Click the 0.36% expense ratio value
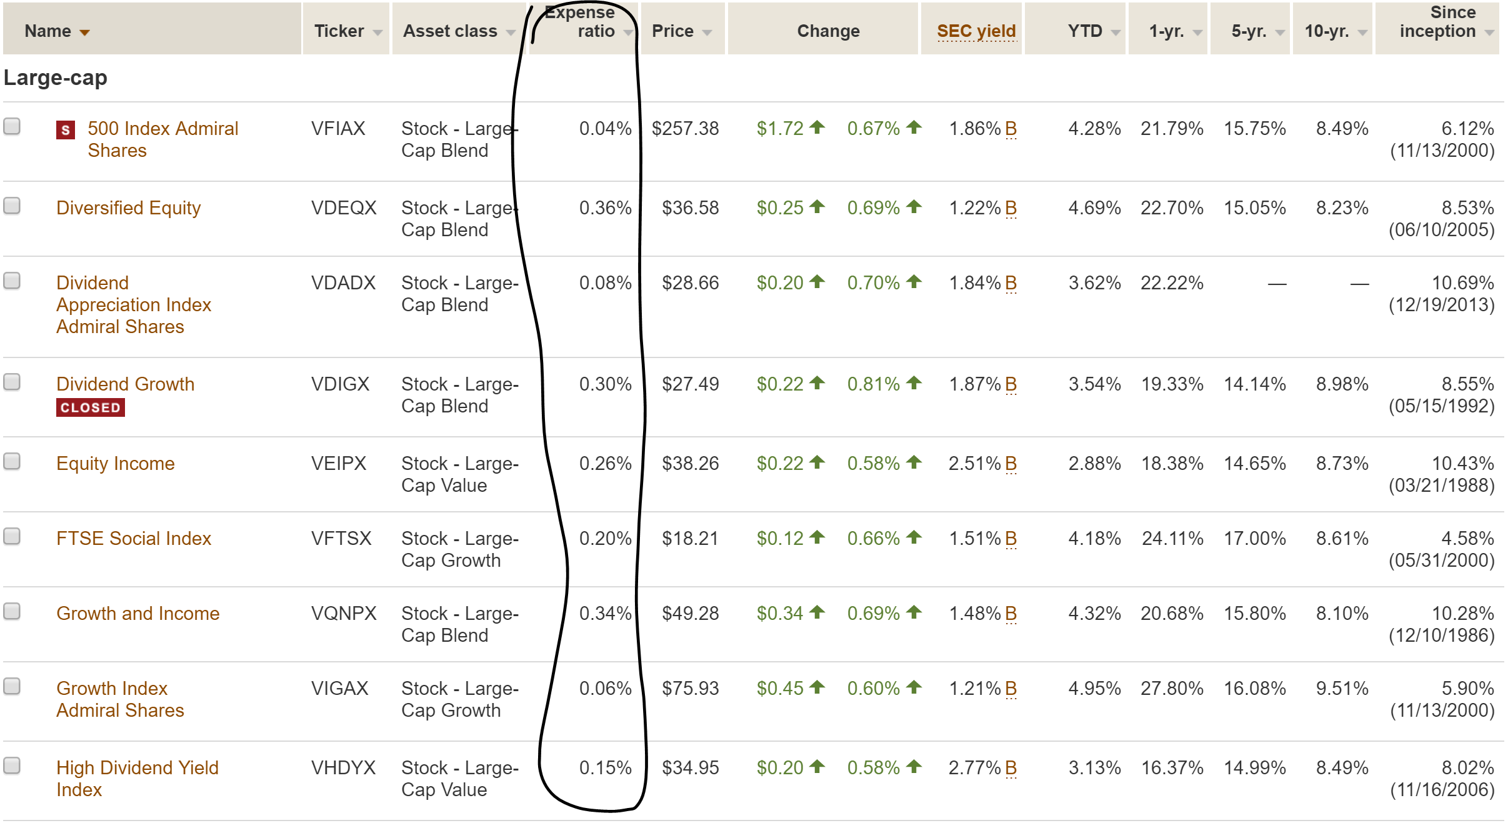1508x823 pixels. tap(605, 208)
